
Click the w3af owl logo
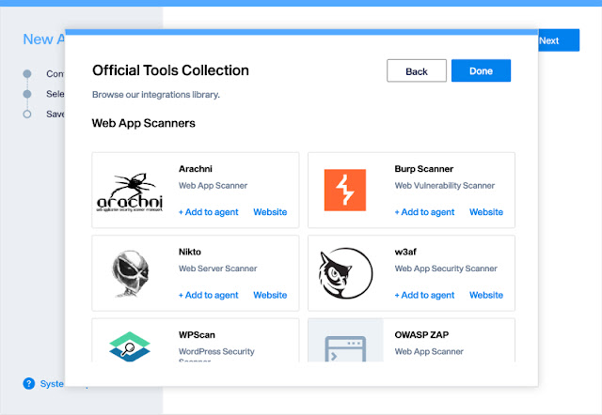click(x=345, y=273)
